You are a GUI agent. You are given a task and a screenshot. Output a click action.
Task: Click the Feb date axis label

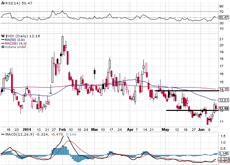click(x=62, y=129)
